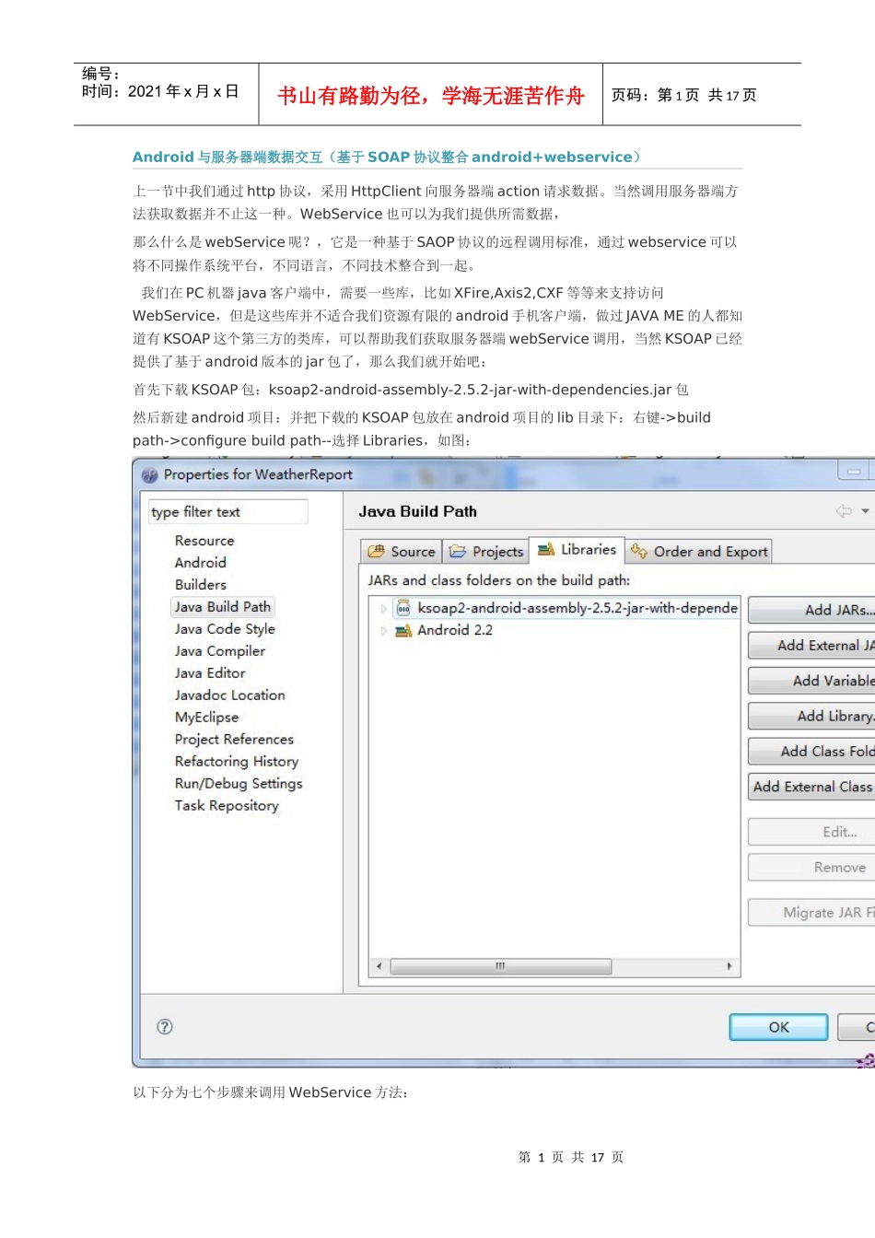Click the Add External JARs button
875x1238 pixels.
(x=811, y=646)
